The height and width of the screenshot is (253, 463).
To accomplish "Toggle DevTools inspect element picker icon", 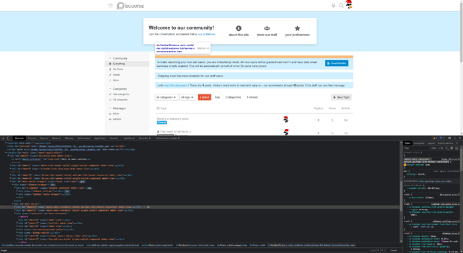I will [x=3, y=138].
